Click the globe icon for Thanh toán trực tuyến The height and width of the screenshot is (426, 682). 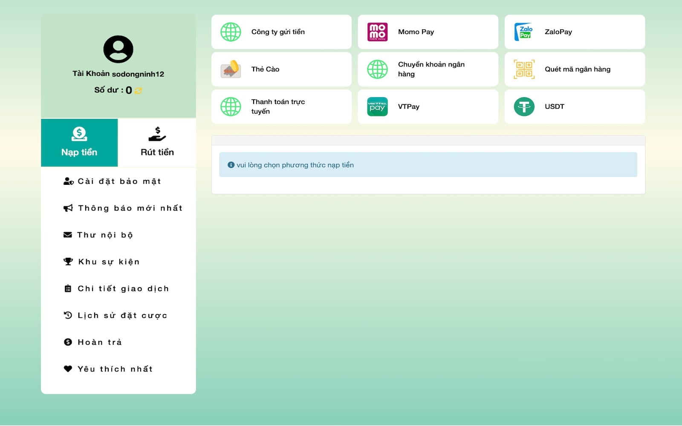pyautogui.click(x=231, y=106)
